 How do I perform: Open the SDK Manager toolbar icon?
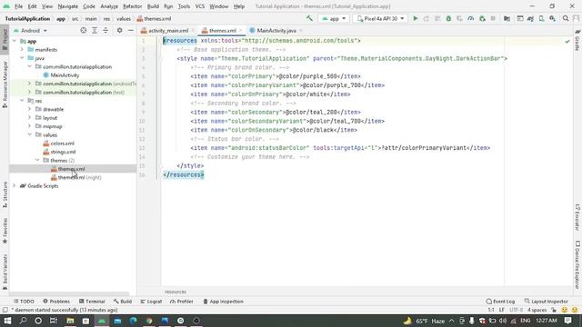(553, 18)
